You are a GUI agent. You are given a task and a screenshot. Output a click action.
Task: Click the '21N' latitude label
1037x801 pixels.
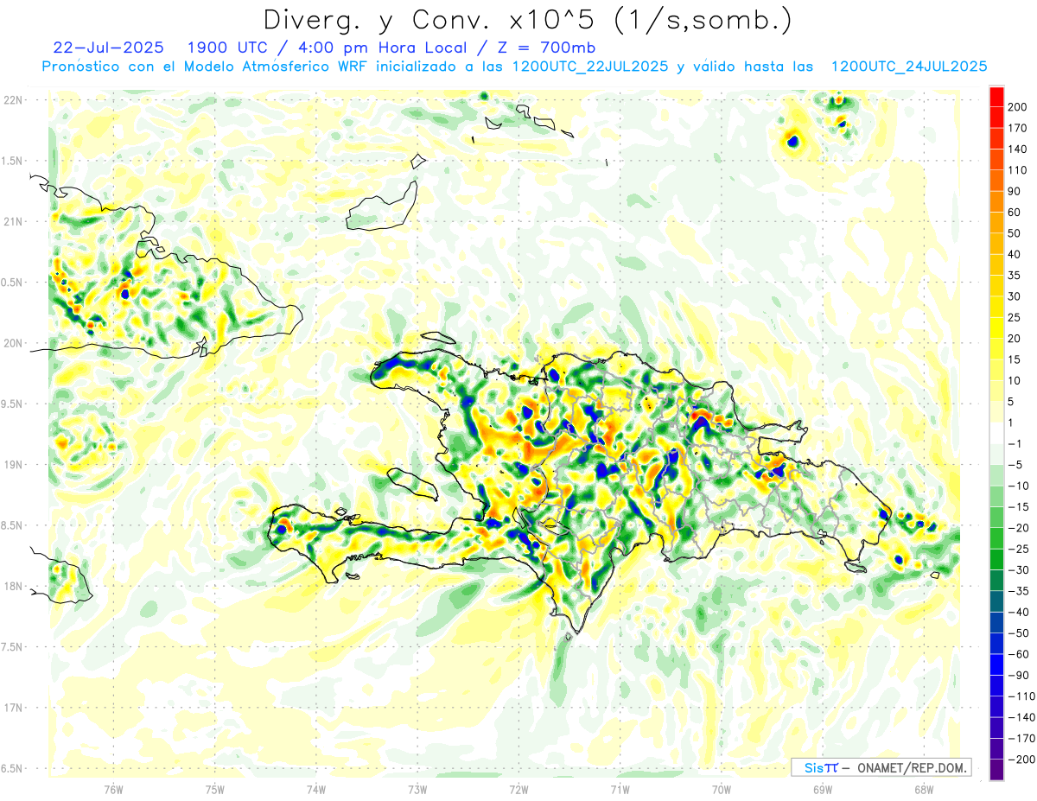(x=12, y=222)
